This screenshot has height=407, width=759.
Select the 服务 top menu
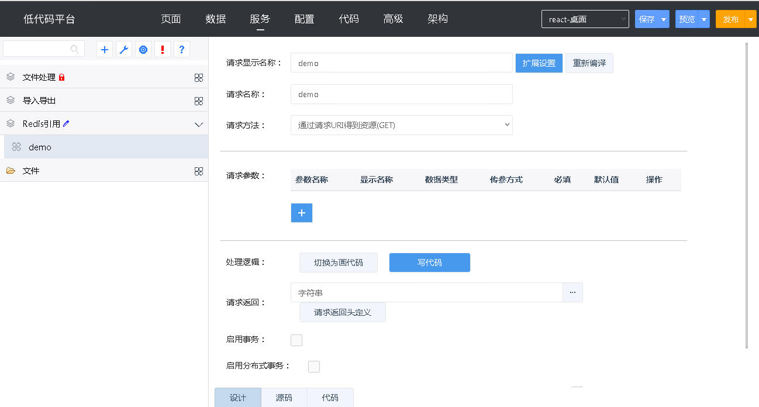(260, 19)
